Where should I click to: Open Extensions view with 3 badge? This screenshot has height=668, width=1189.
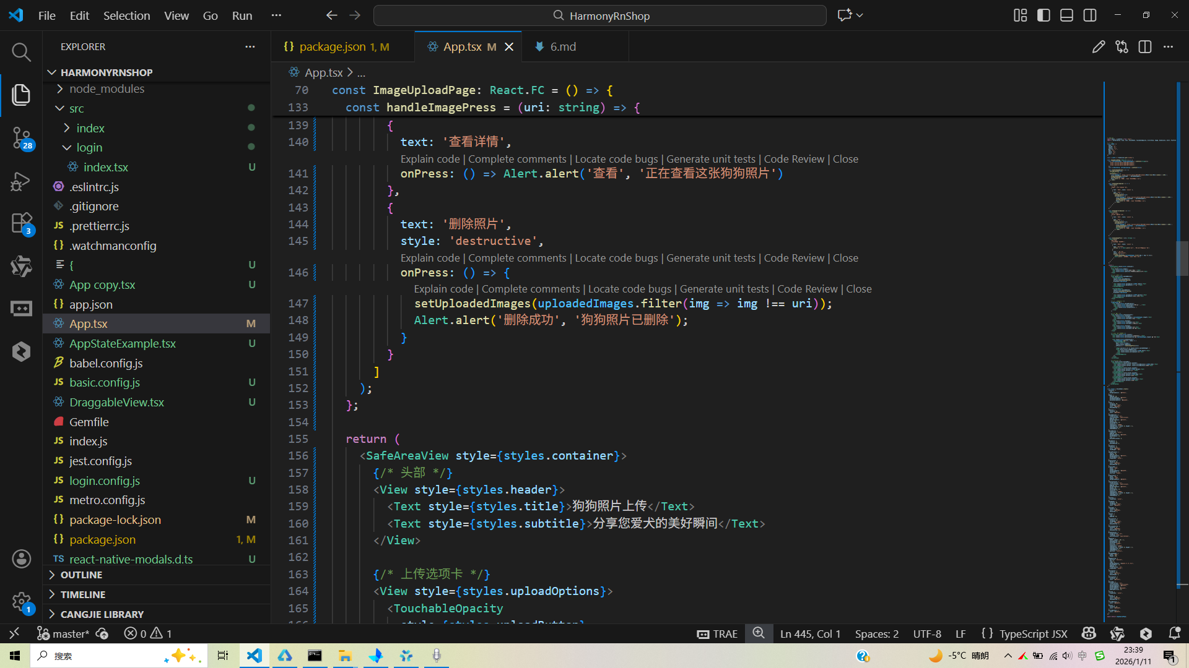click(x=21, y=223)
